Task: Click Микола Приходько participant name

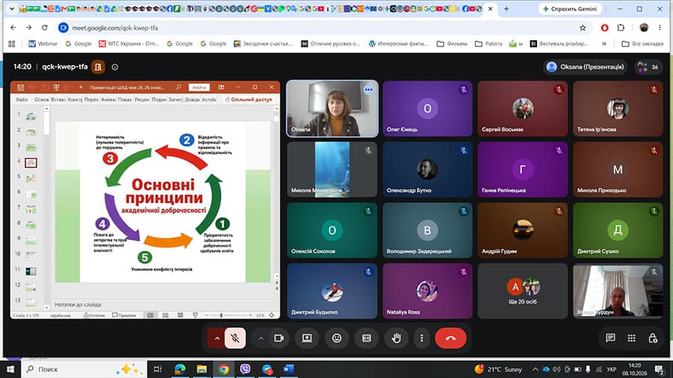Action: pyautogui.click(x=601, y=190)
